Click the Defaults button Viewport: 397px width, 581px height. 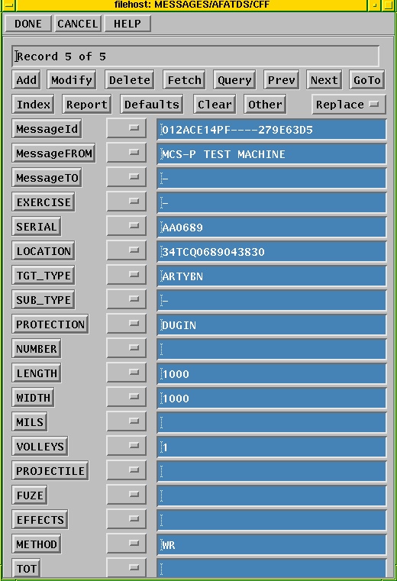tap(152, 105)
